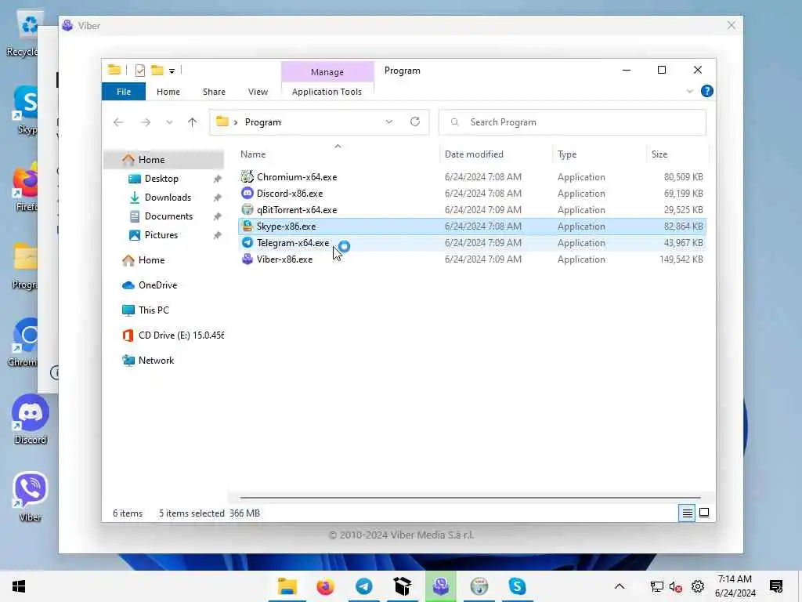Open Viber desktop shortcut
The image size is (802, 602).
tap(31, 497)
